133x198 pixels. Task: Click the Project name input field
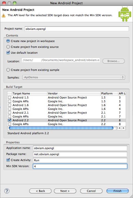(77, 29)
